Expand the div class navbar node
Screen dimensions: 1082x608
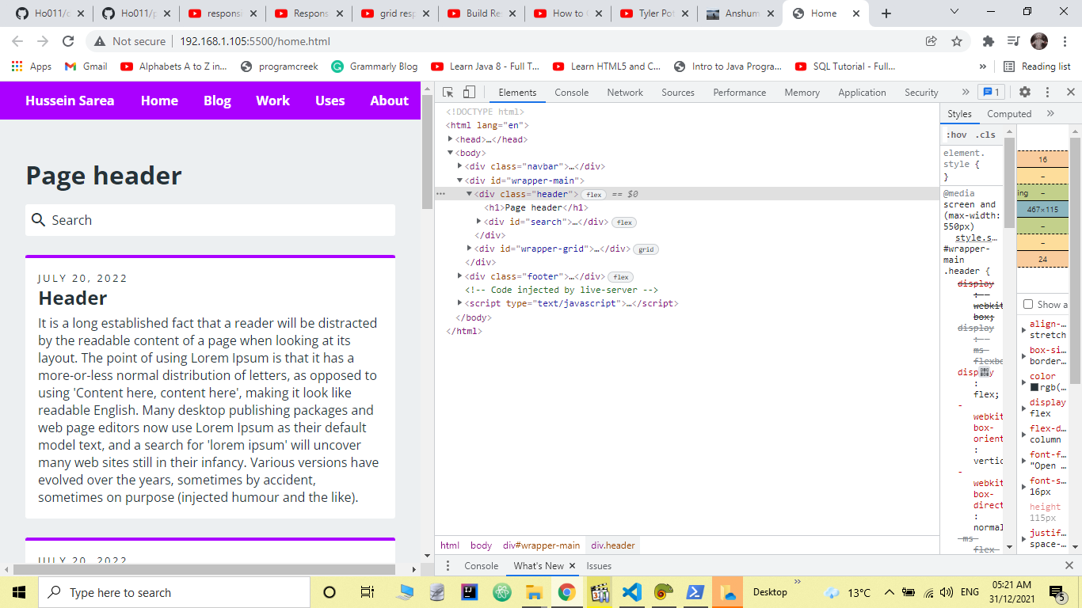coord(460,166)
